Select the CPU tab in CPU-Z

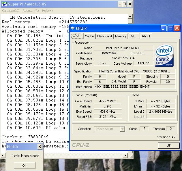(x=77, y=36)
